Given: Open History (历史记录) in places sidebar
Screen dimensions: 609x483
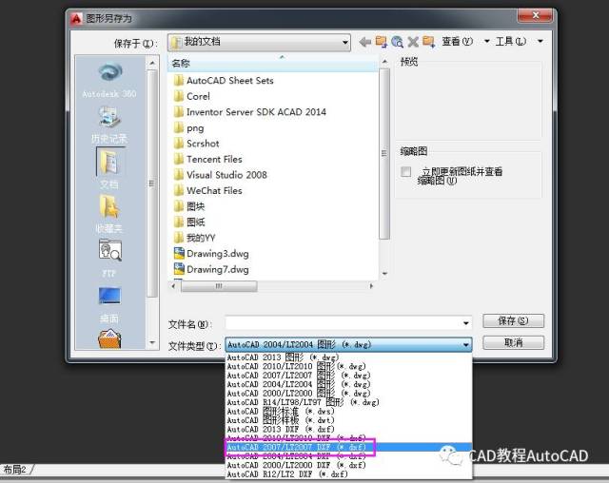Looking at the screenshot, I should click(x=109, y=125).
